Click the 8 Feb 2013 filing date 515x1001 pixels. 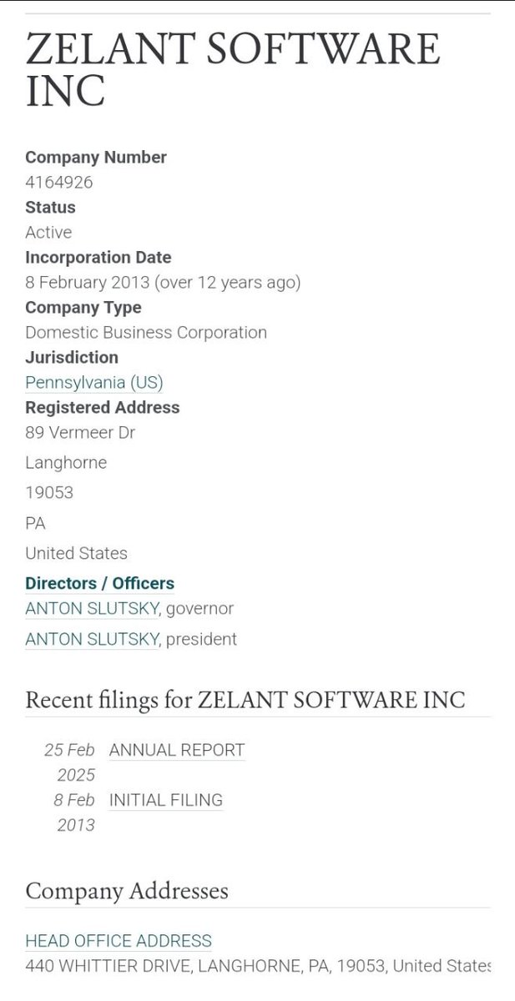74,812
